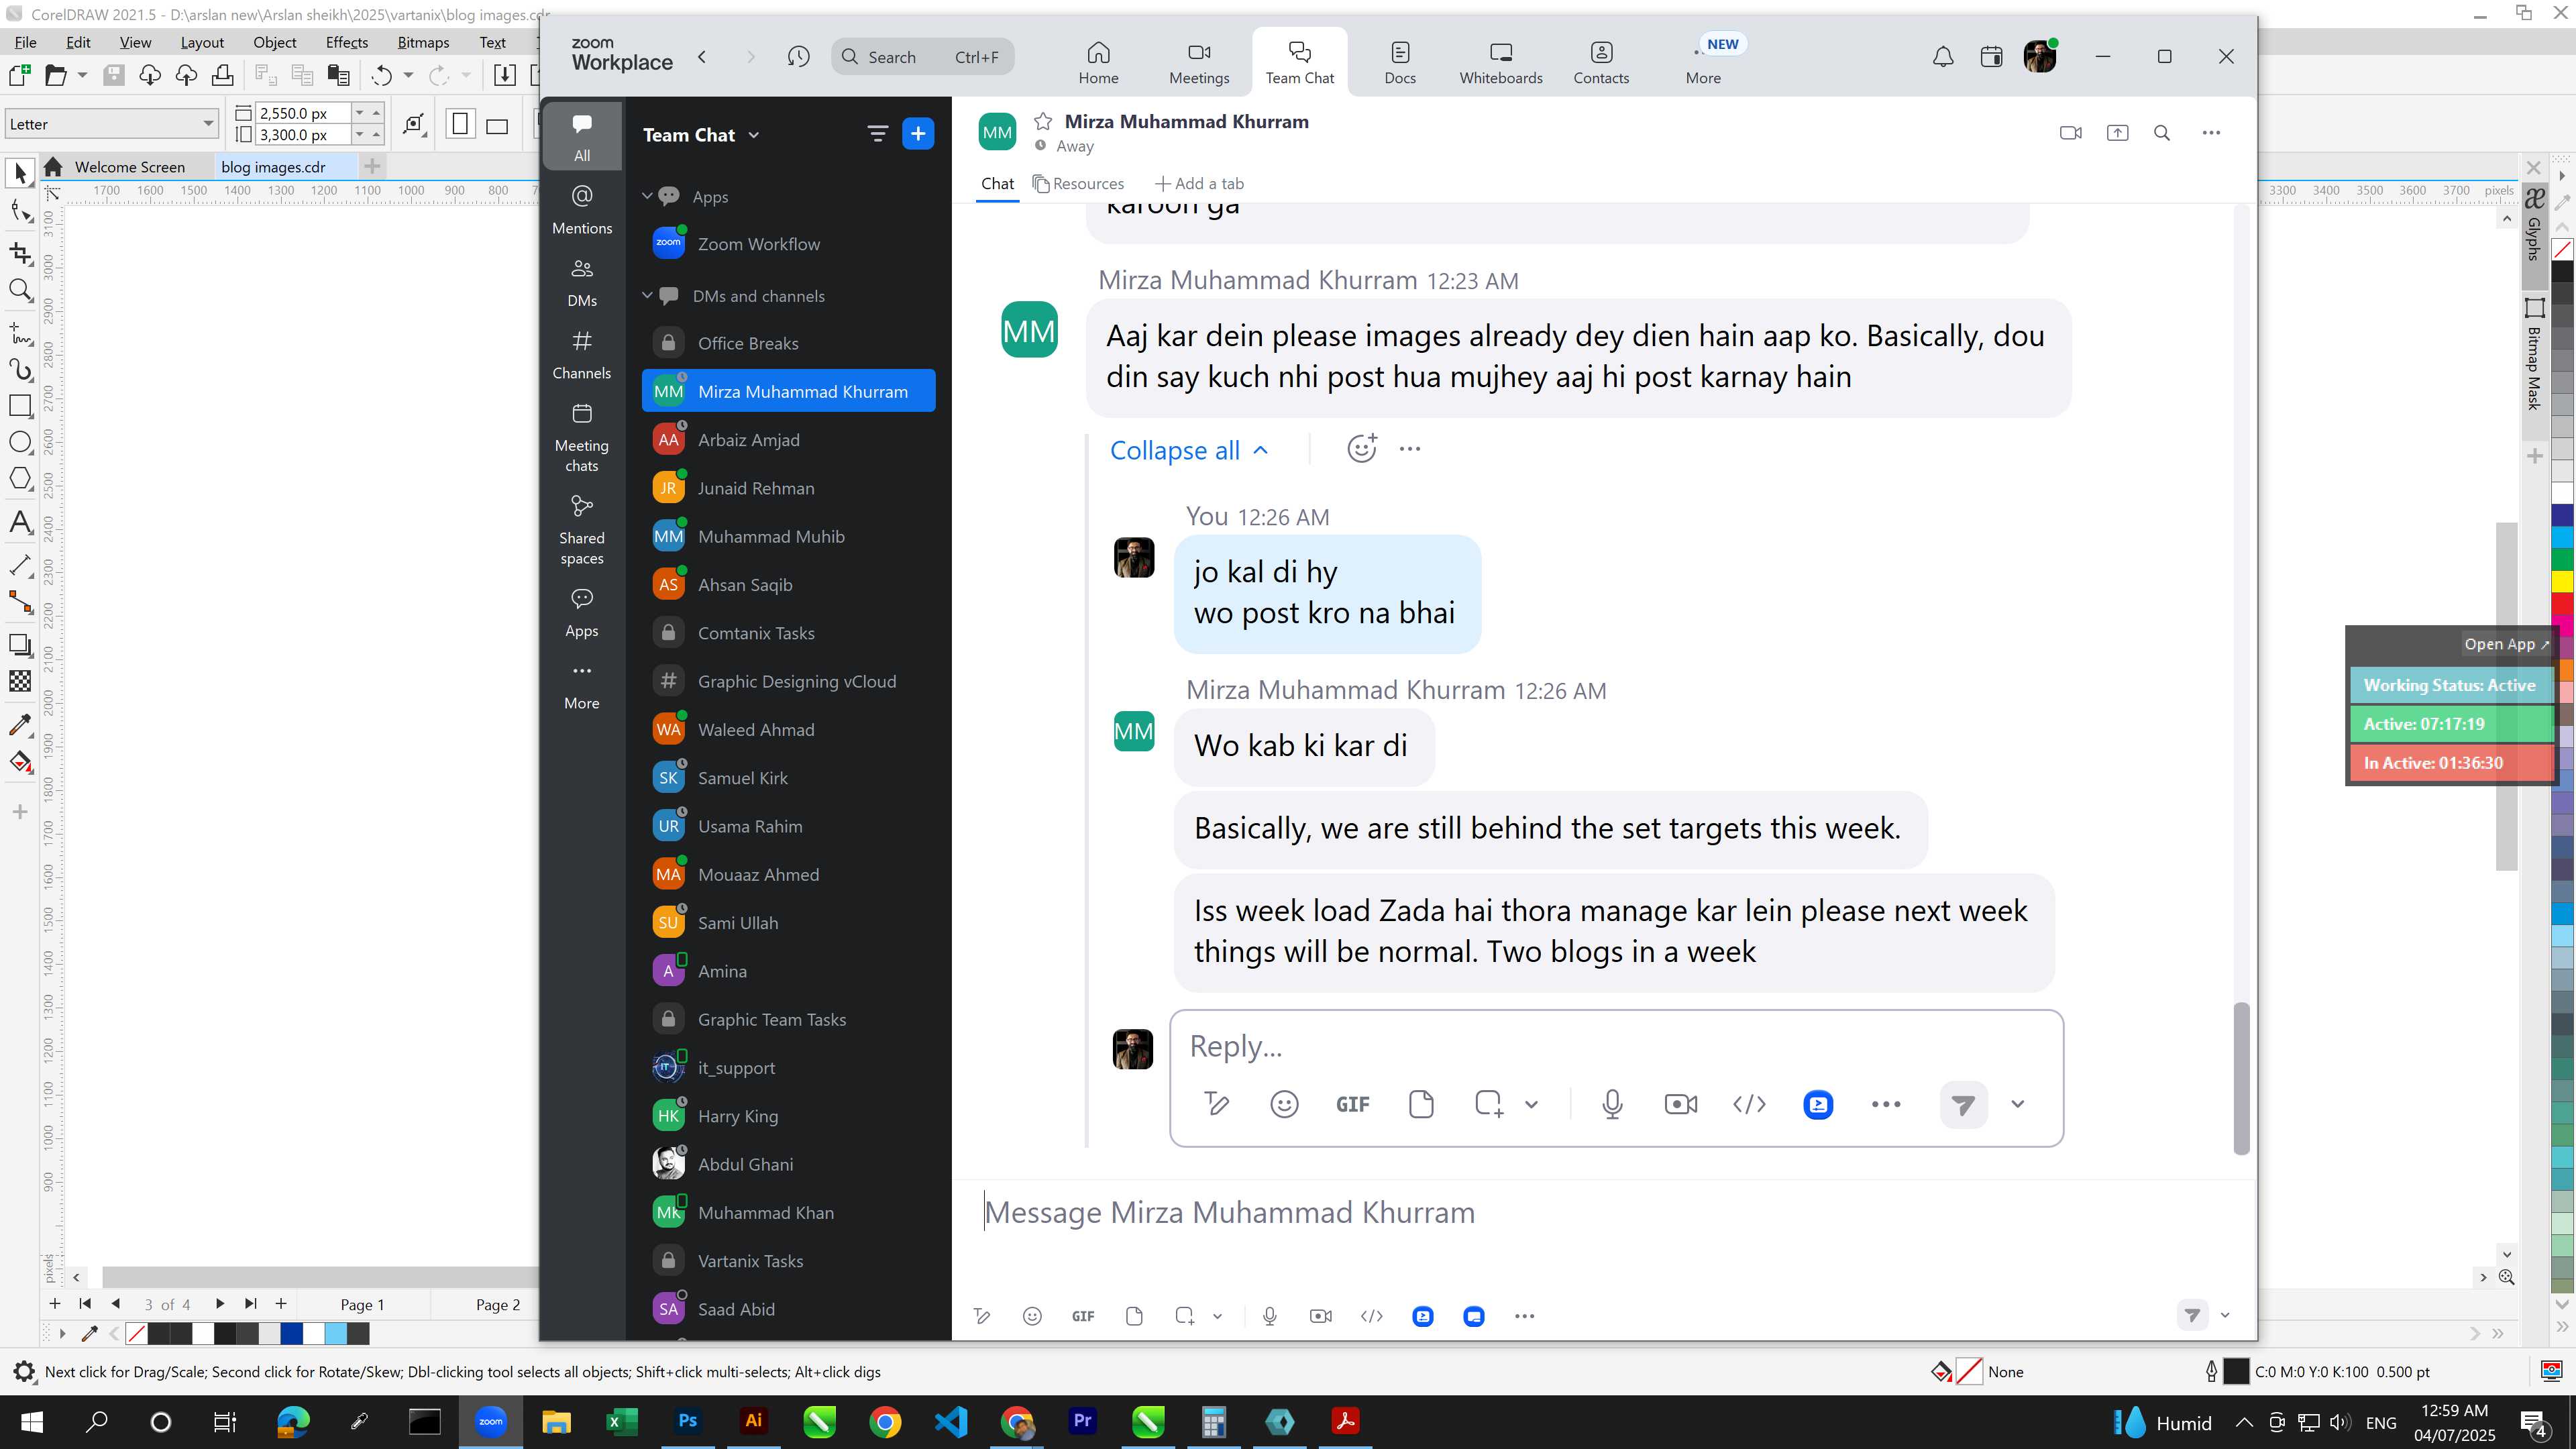Open Resources tab in chat
Screen dimensions: 2576x1449
pos(1078,183)
